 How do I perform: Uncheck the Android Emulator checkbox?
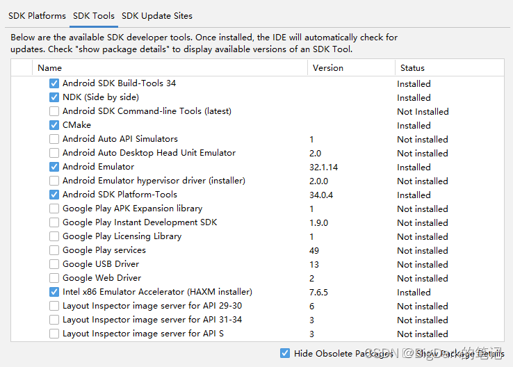54,167
